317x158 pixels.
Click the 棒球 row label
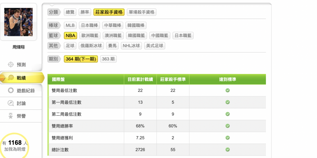point(54,25)
